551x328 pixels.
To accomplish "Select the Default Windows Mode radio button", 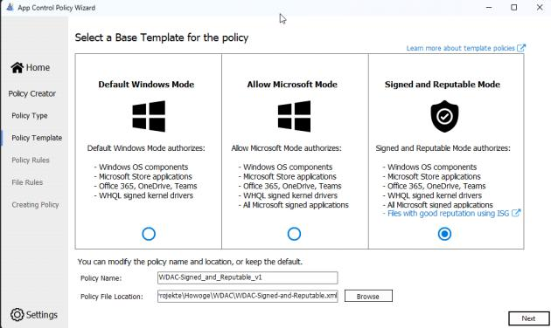I will [149, 234].
